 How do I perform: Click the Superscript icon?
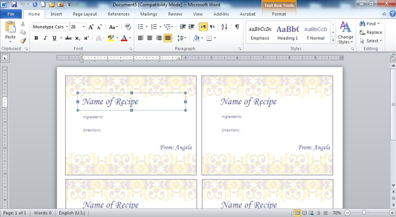86,38
